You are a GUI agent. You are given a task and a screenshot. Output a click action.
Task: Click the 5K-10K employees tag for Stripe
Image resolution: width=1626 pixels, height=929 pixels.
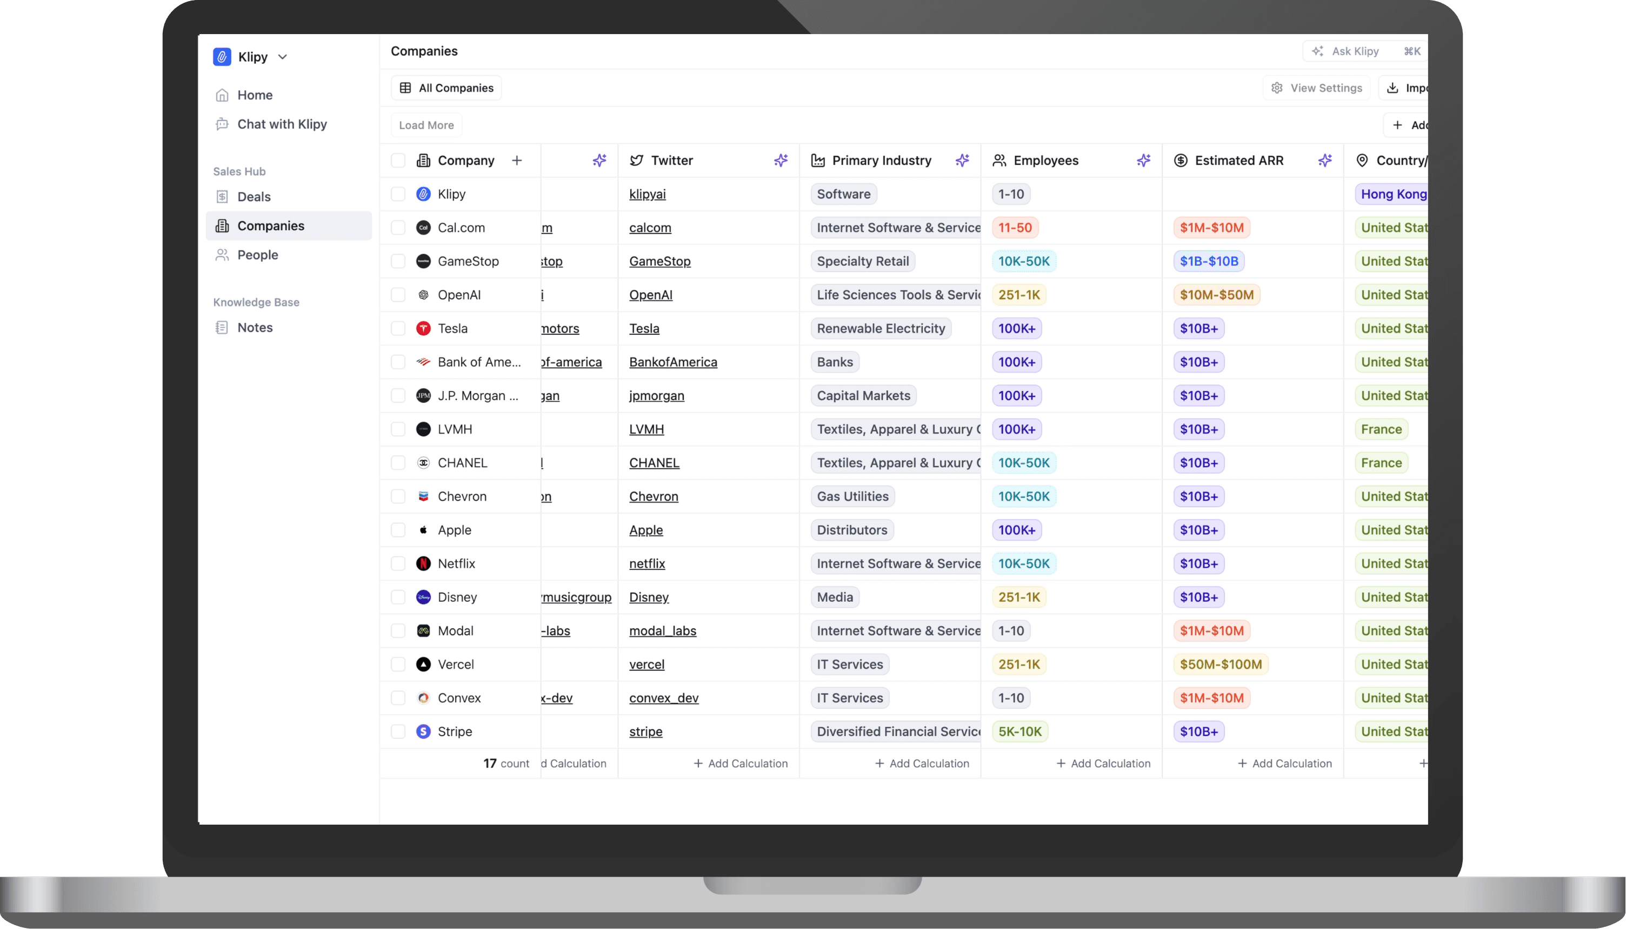(x=1019, y=731)
